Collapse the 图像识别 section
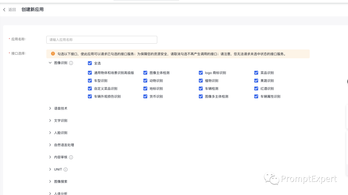Screen dimensions: 348x195 pyautogui.click(x=50, y=63)
